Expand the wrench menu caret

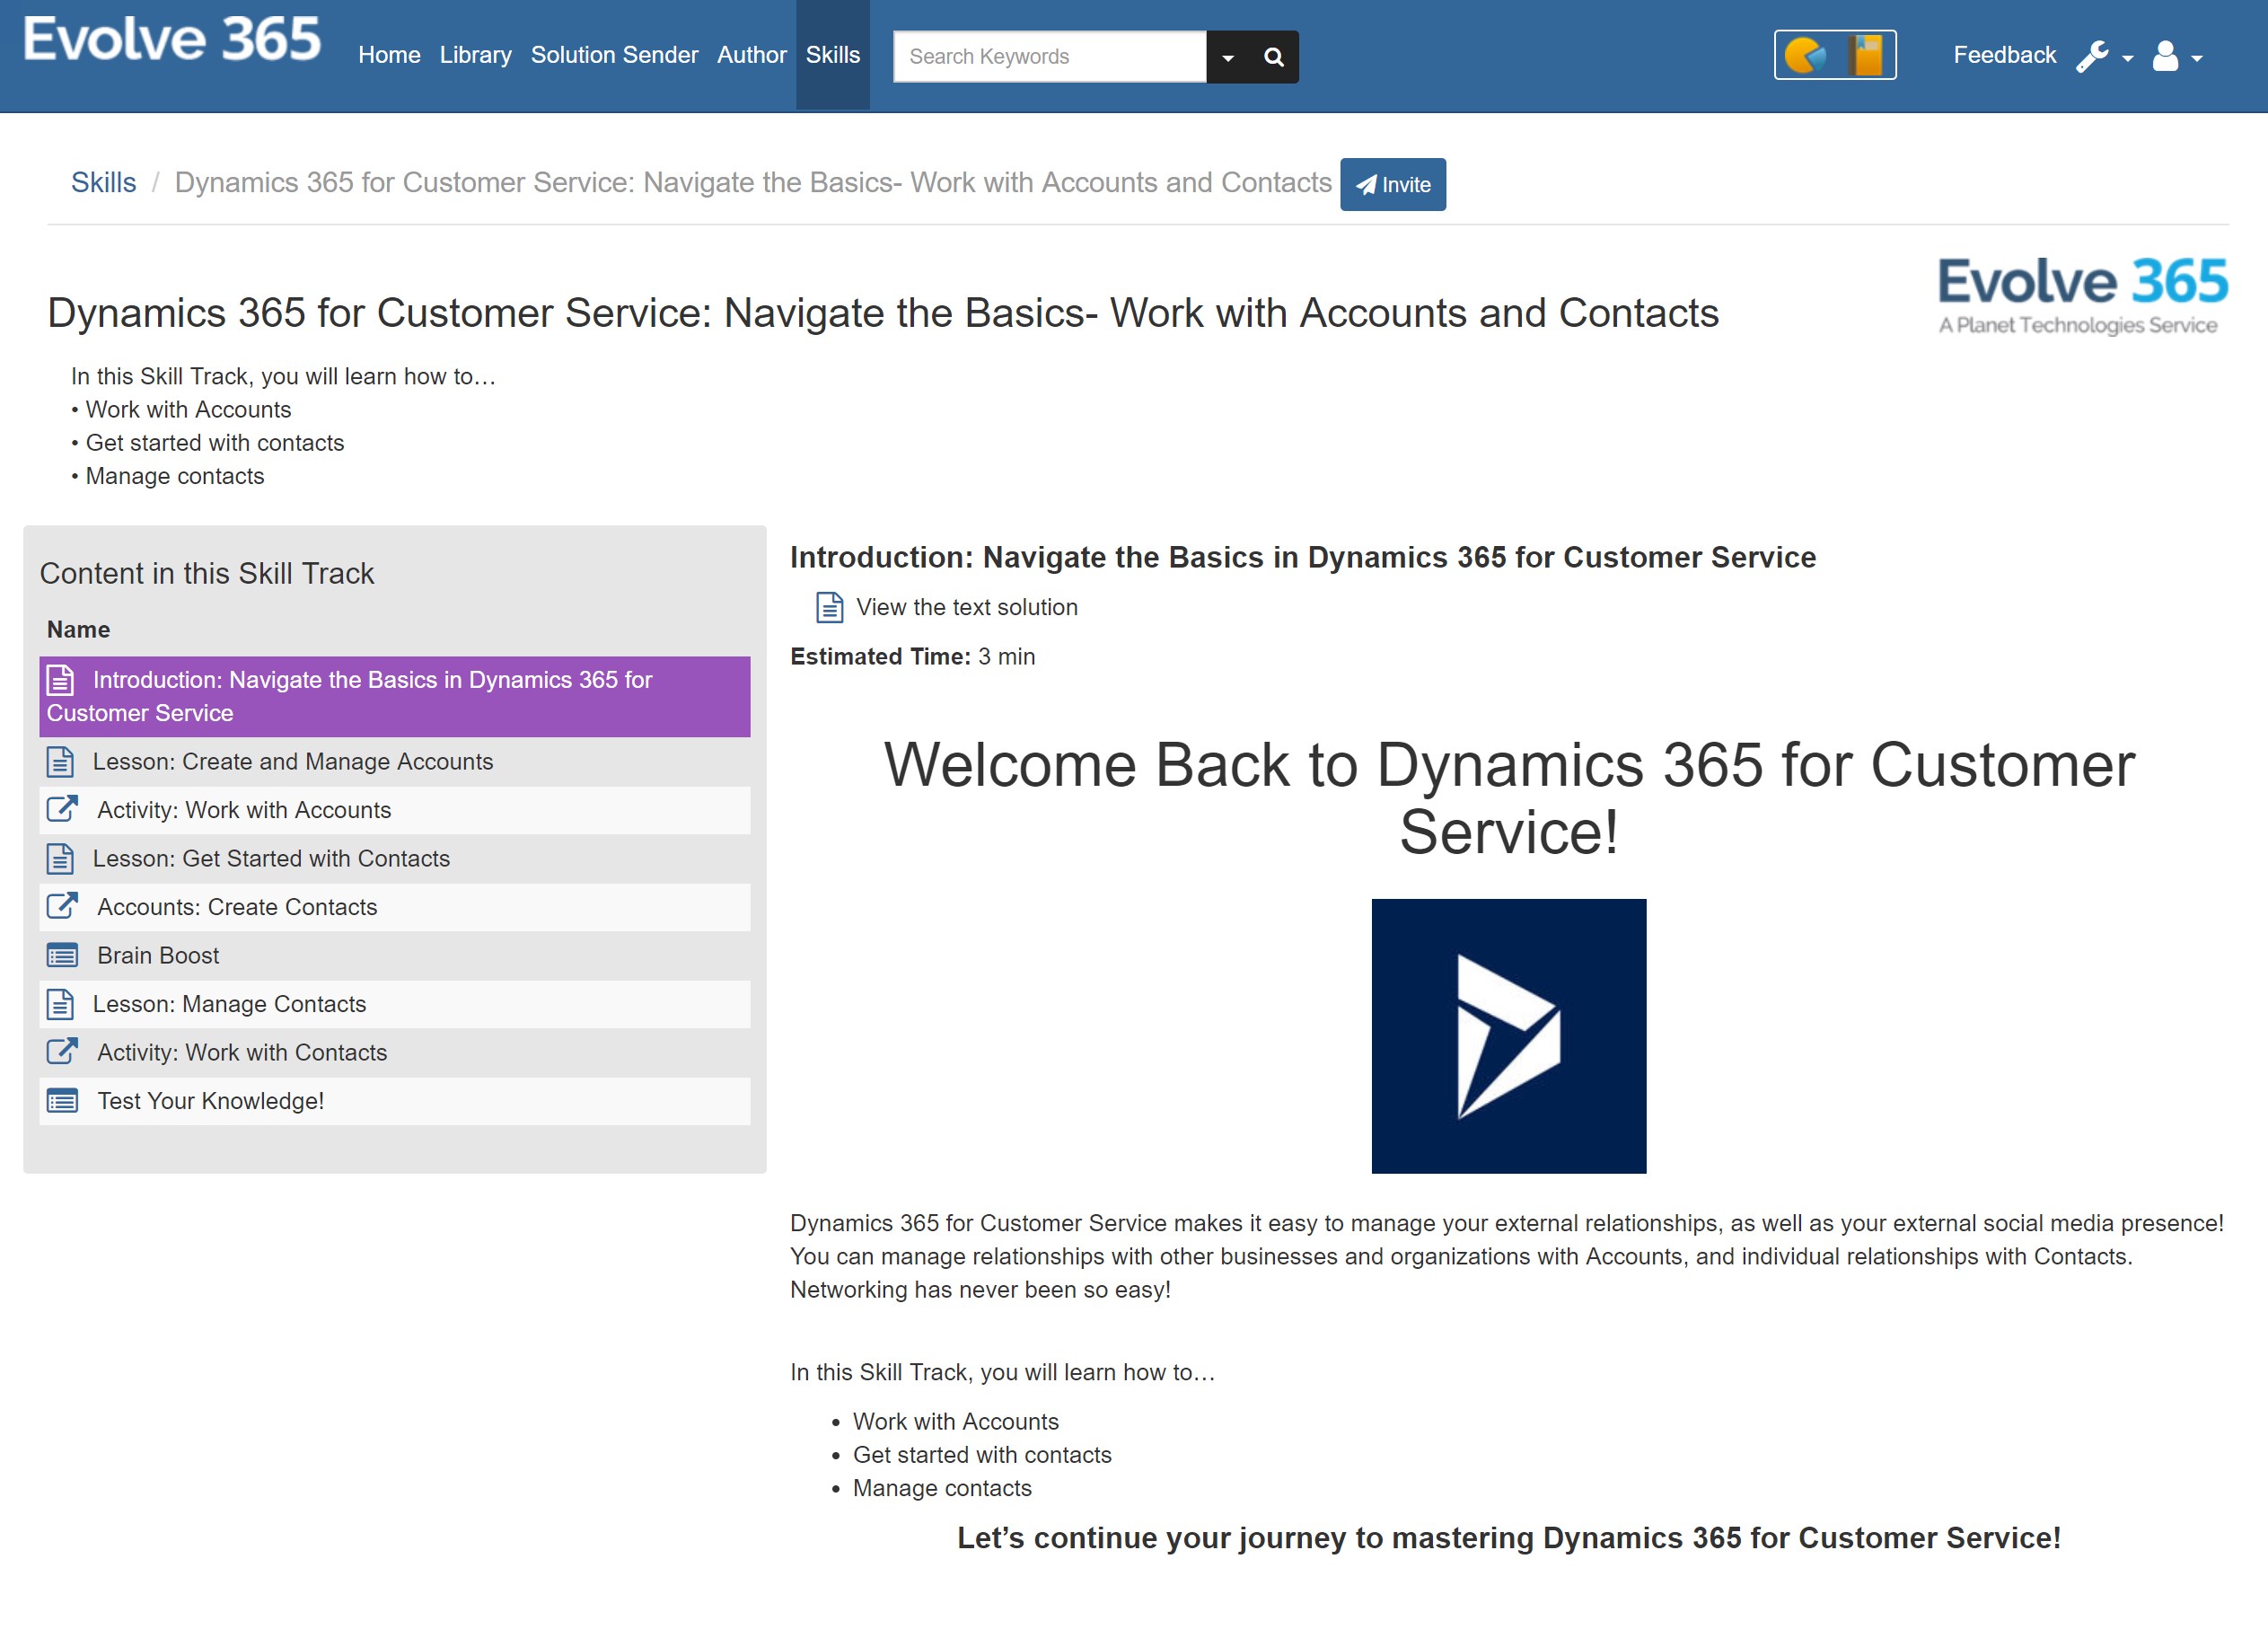pyautogui.click(x=2127, y=59)
